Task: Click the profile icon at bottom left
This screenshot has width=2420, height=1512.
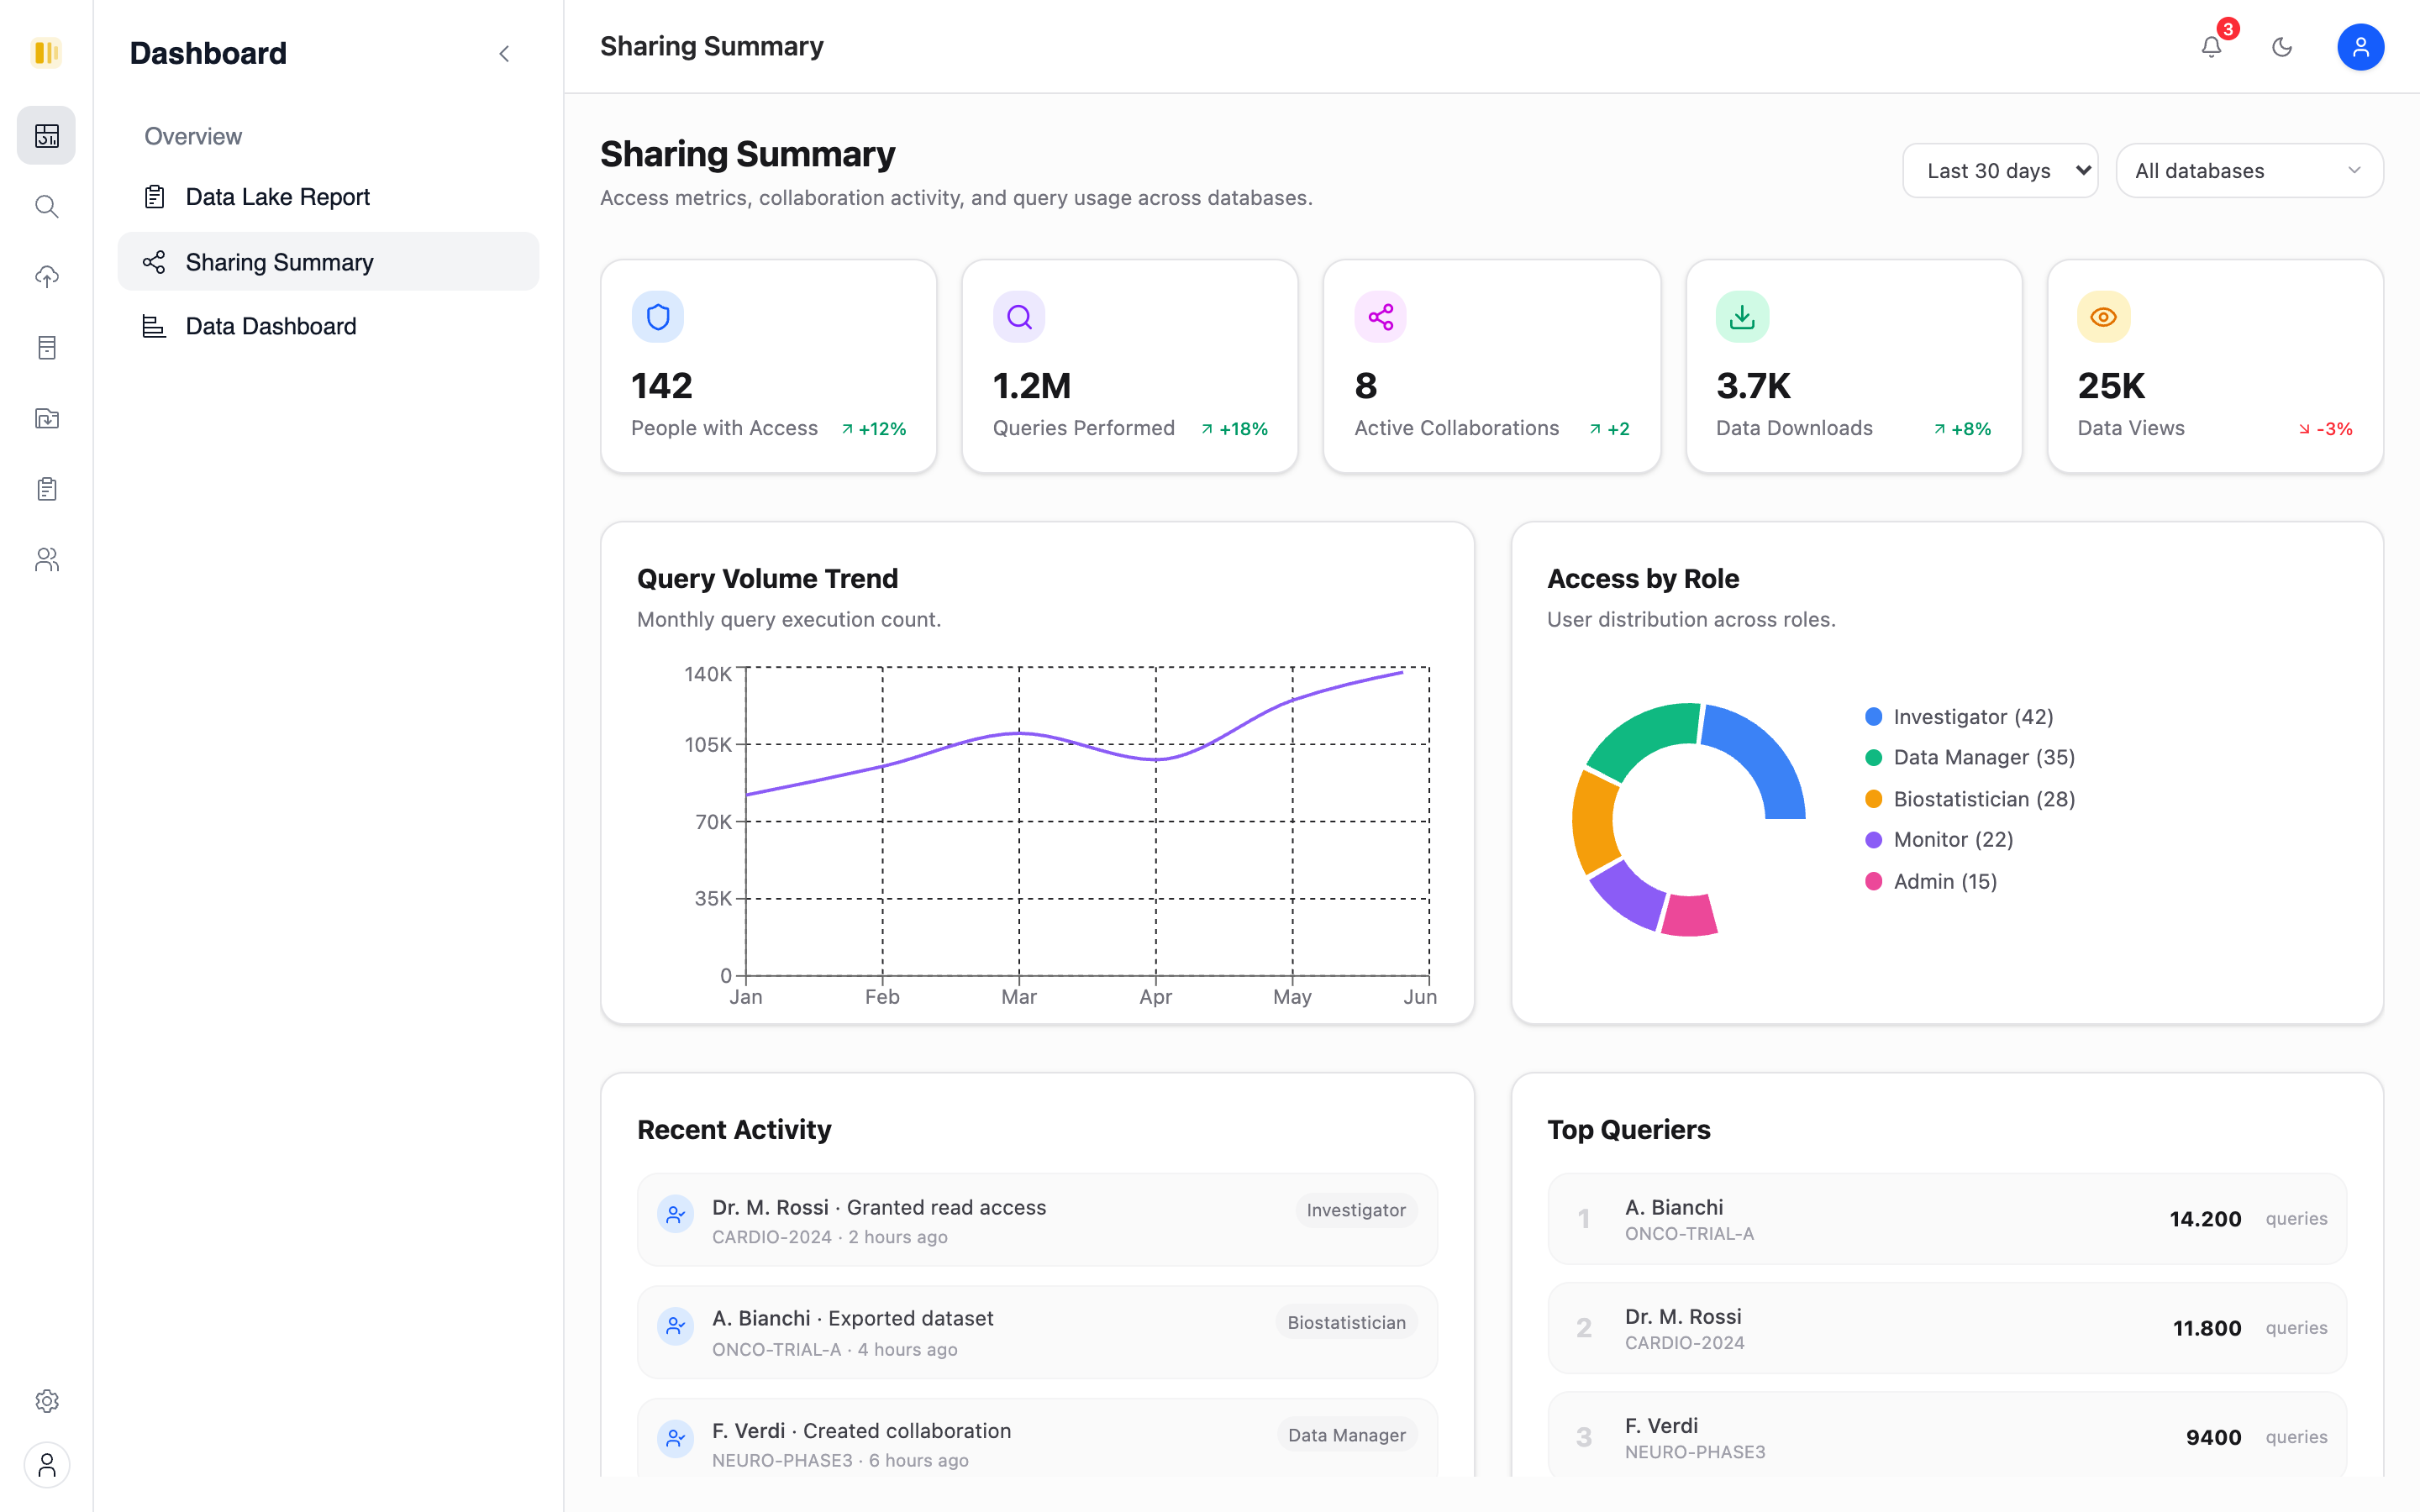Action: point(46,1465)
